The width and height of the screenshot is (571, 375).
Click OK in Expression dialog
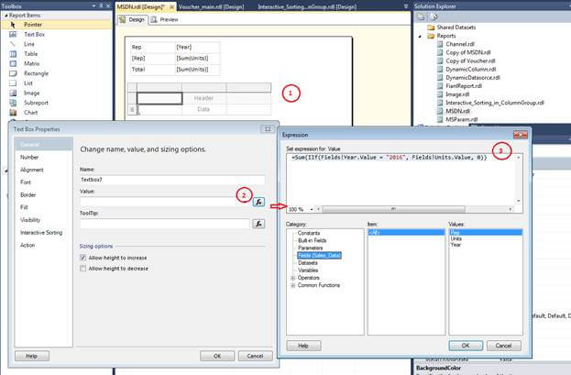point(466,346)
